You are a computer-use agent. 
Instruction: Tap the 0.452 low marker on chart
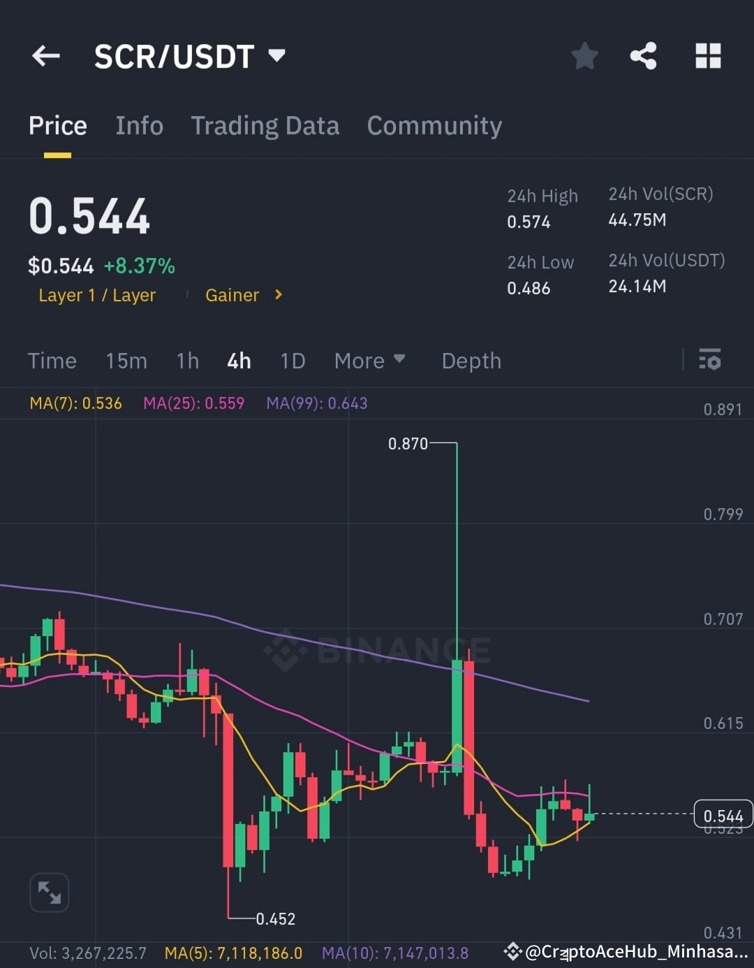[x=276, y=919]
